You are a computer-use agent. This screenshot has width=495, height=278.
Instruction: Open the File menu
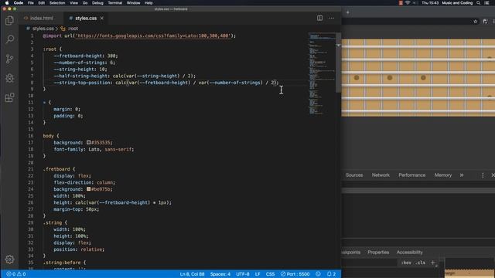point(31,3)
